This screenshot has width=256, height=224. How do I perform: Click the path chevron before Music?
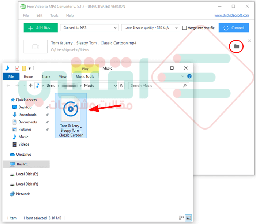tap(81, 86)
